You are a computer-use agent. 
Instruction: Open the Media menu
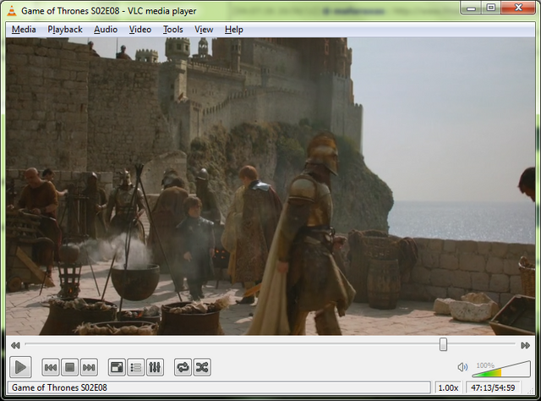(x=24, y=30)
